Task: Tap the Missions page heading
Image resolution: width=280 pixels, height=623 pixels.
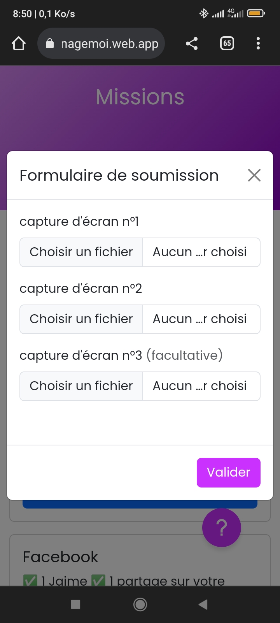Action: point(140,97)
